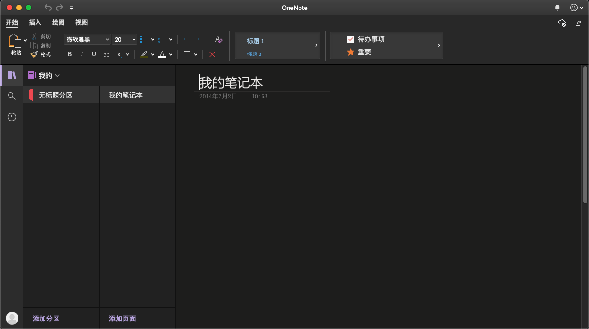Apply the font color
This screenshot has width=589, height=329.
click(162, 54)
